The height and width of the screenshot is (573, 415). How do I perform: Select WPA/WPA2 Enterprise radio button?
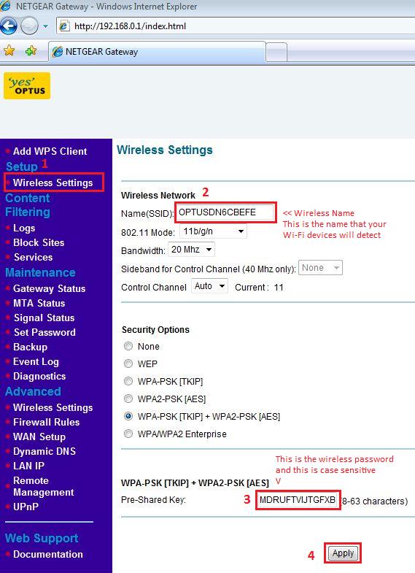point(128,434)
